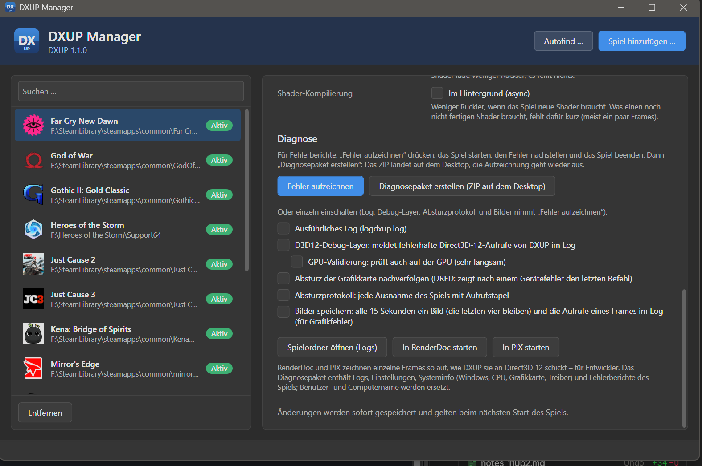
Task: Click the Mirror's Edge red icon
Action: [x=33, y=368]
